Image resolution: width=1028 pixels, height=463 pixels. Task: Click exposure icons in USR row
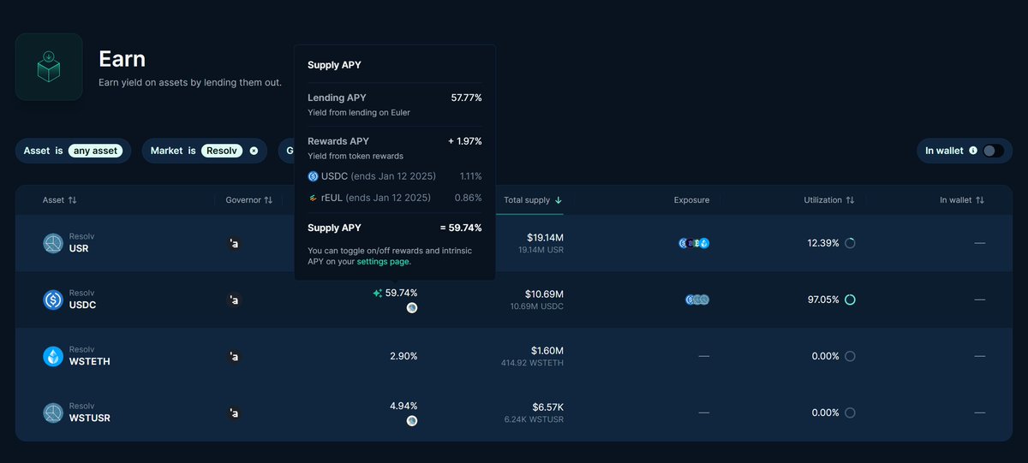(x=694, y=243)
